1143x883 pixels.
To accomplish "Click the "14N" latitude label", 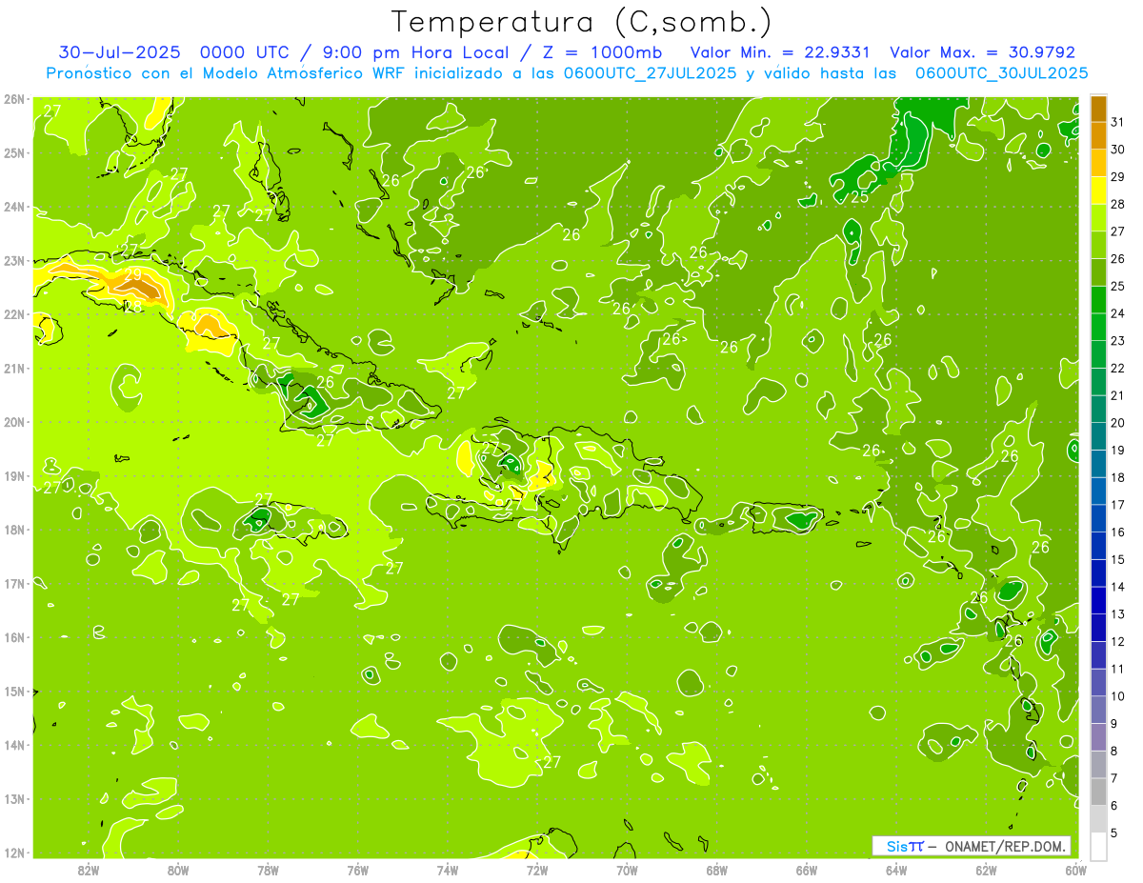I will coord(14,745).
